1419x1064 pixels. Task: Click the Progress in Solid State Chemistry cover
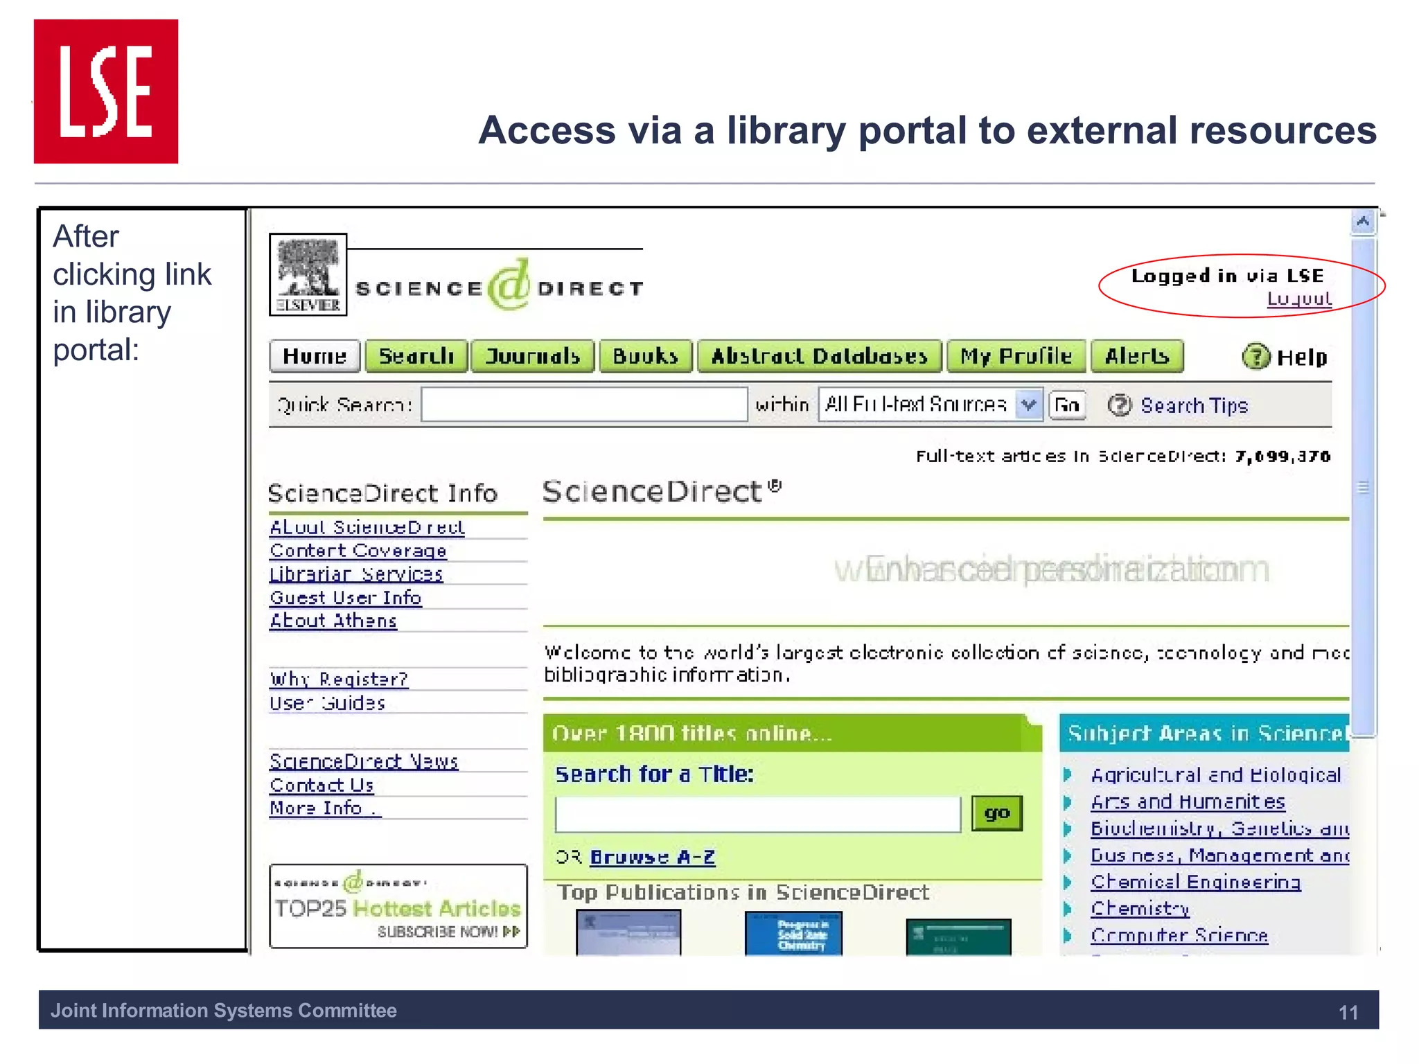tap(793, 934)
